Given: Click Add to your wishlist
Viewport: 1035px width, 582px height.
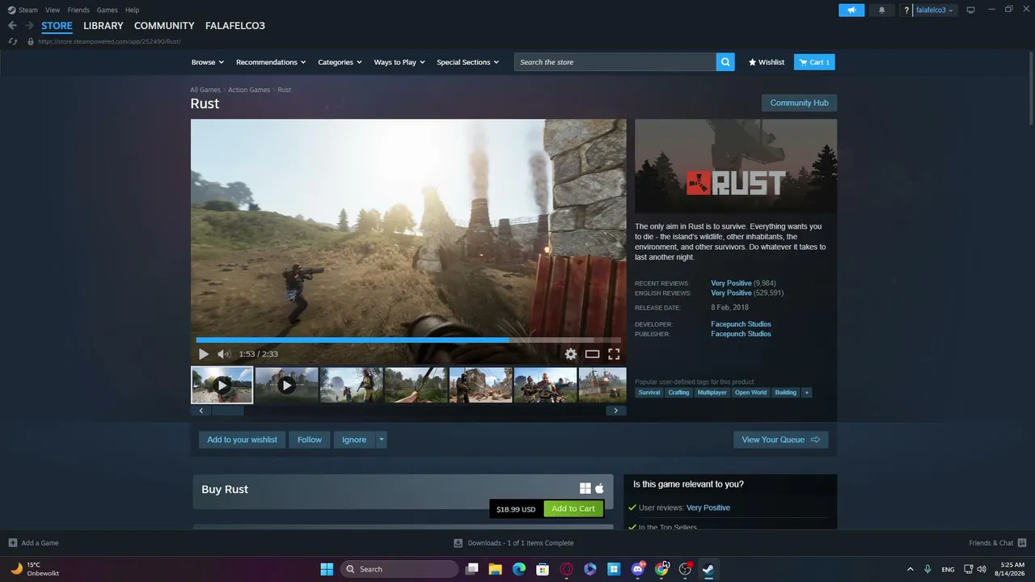Looking at the screenshot, I should pyautogui.click(x=242, y=440).
